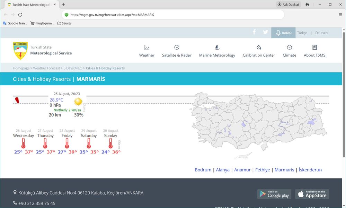Viewport: 346px width, 208px height.
Task: Click the Radio microphone button
Action: click(x=283, y=33)
